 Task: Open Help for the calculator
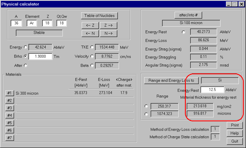pos(235,133)
